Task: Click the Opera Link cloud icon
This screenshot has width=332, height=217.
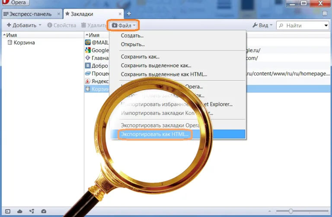Action: 20,211
